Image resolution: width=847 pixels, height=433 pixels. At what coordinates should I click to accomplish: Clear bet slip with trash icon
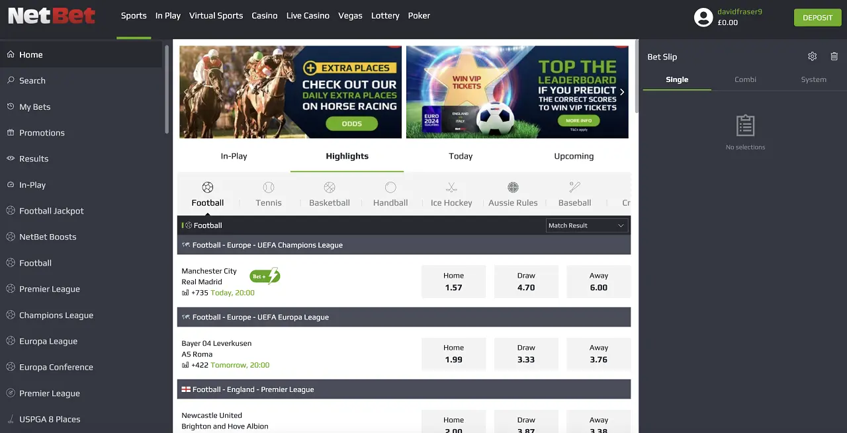[834, 57]
